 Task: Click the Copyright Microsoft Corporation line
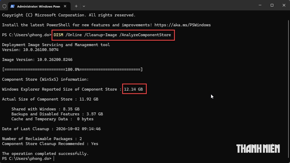[69, 15]
